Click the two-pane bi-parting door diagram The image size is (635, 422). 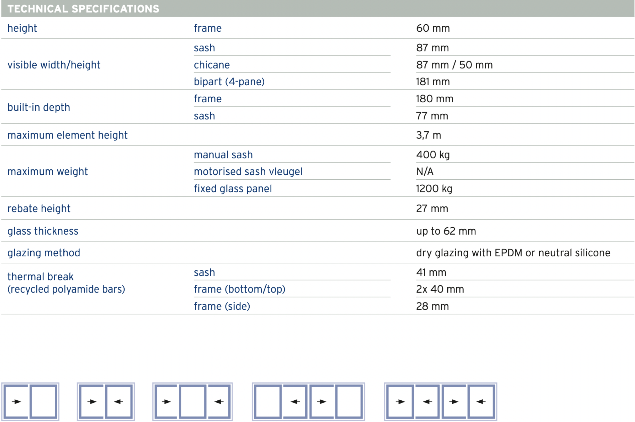pos(105,401)
